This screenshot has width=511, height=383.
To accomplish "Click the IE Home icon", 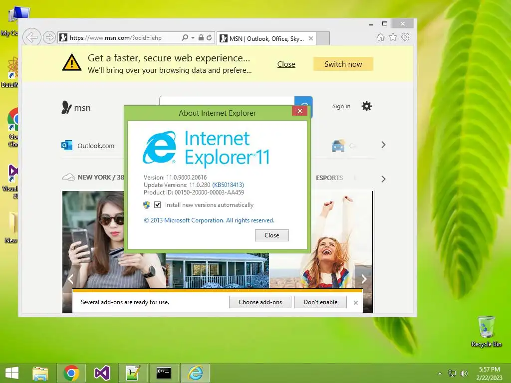I will click(381, 37).
